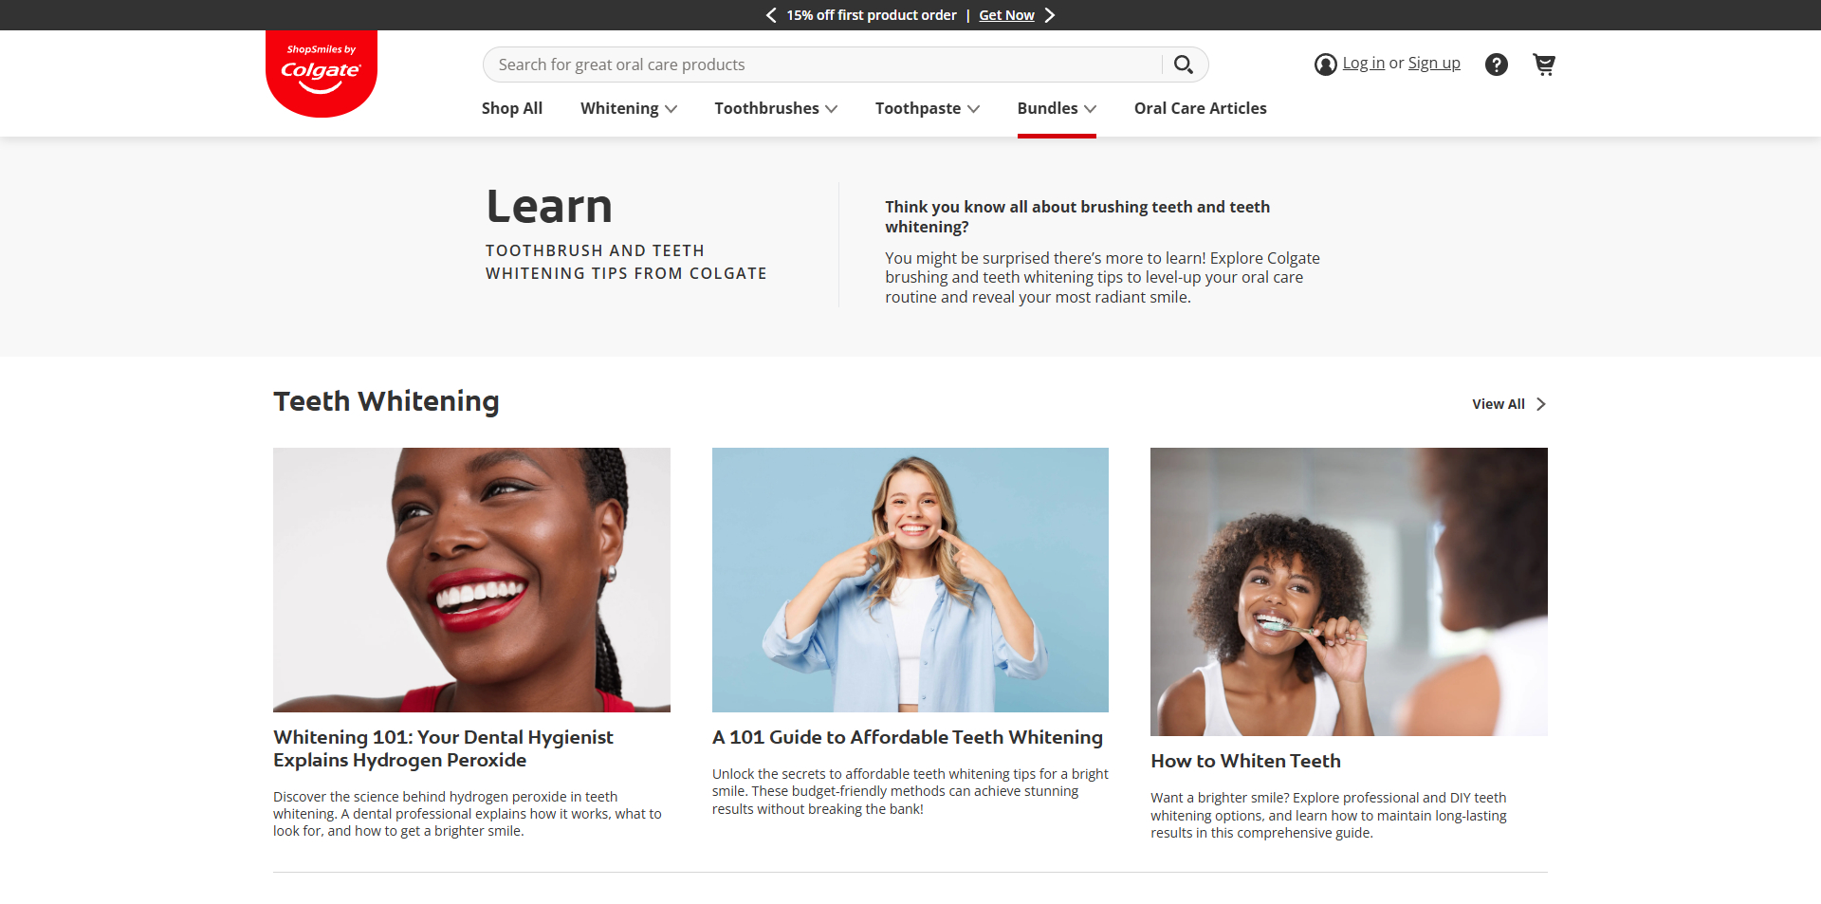This screenshot has height=904, width=1821.
Task: Open the Bundles menu
Action: coord(1056,108)
